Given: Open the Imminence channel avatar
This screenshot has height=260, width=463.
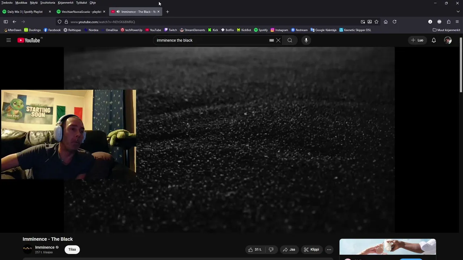Looking at the screenshot, I should pos(27,249).
